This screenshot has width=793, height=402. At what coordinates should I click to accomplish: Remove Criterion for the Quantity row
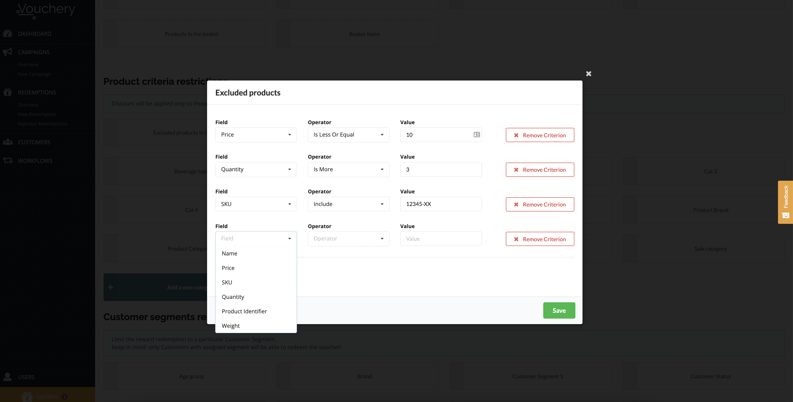coord(540,170)
